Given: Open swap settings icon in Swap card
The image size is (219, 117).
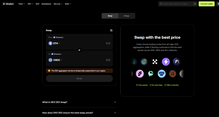Looking at the screenshot, I should coord(111,30).
